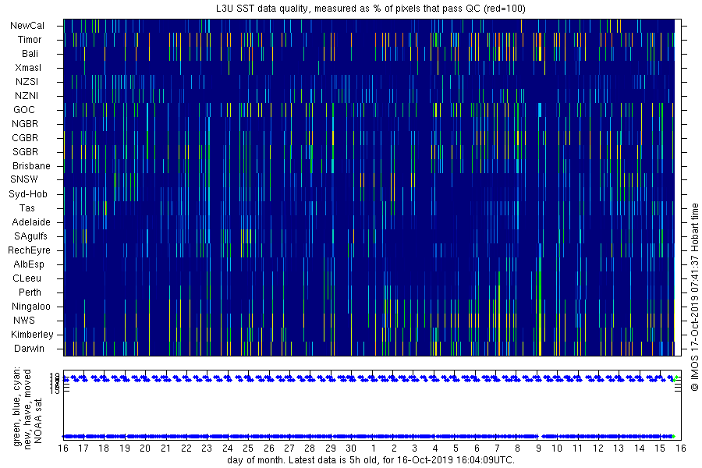Click x-axis day label 5

click(x=456, y=448)
